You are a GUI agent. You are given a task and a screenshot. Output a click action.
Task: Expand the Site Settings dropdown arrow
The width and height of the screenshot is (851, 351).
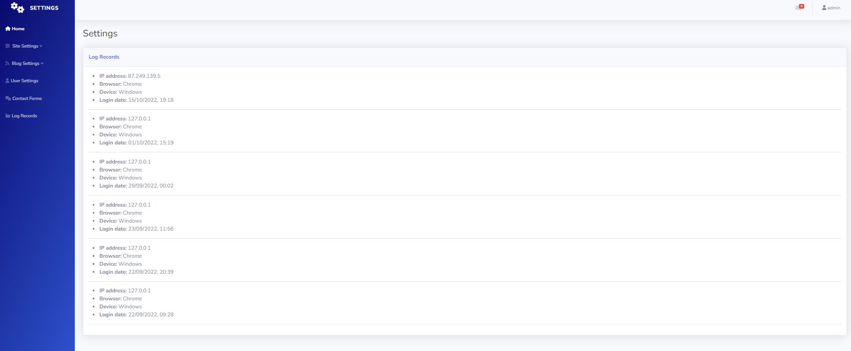[x=41, y=46]
